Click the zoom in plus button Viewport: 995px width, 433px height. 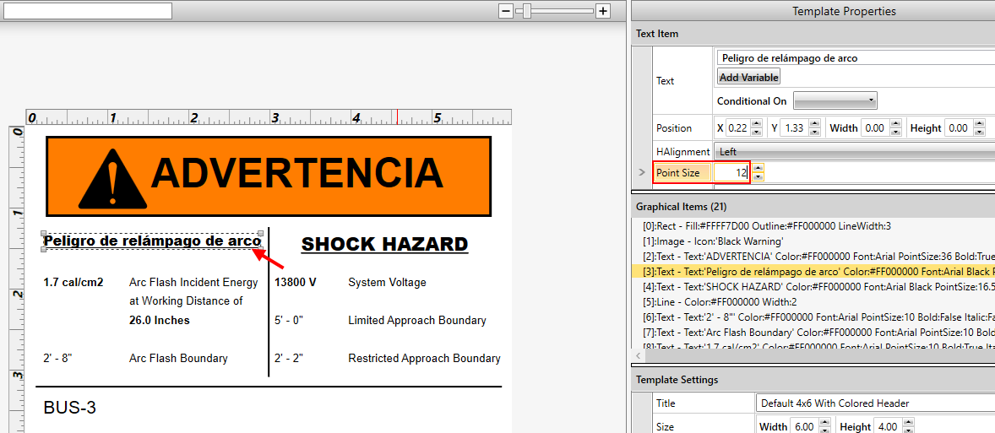click(x=602, y=11)
